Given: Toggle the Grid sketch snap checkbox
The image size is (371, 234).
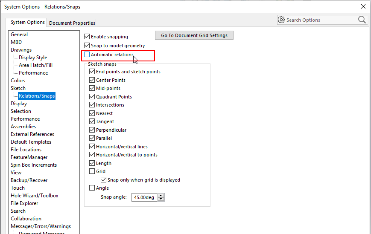Looking at the screenshot, I should tap(92, 171).
